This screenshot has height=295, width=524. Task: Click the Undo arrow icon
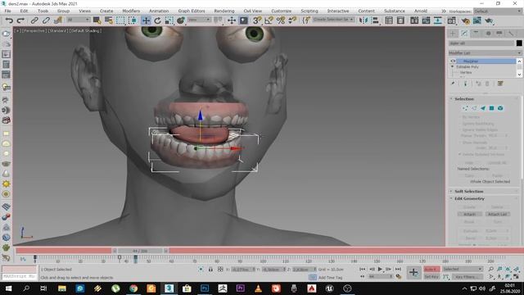click(x=9, y=20)
